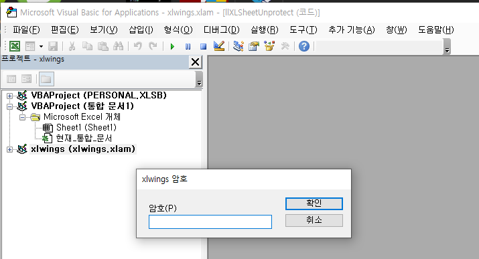This screenshot has height=259, width=479.
Task: Toggle Design Mode icon
Action: tap(219, 46)
